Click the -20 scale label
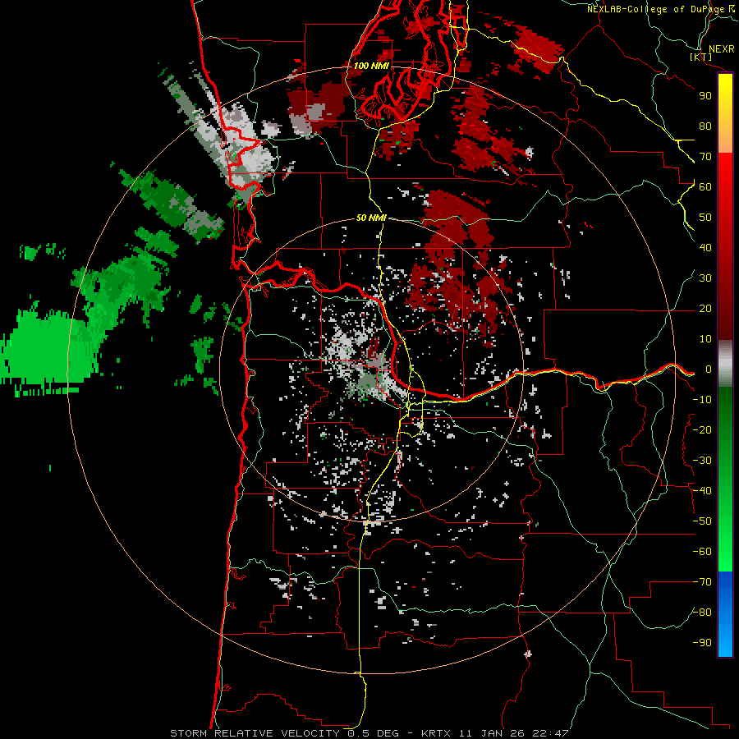 (x=702, y=429)
